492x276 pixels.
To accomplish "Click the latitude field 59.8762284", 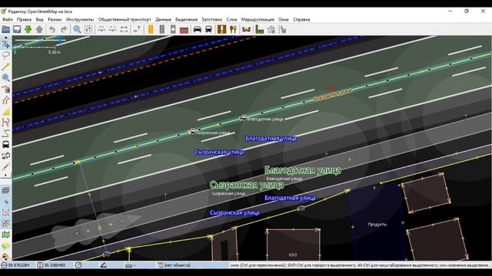I will tap(18, 265).
